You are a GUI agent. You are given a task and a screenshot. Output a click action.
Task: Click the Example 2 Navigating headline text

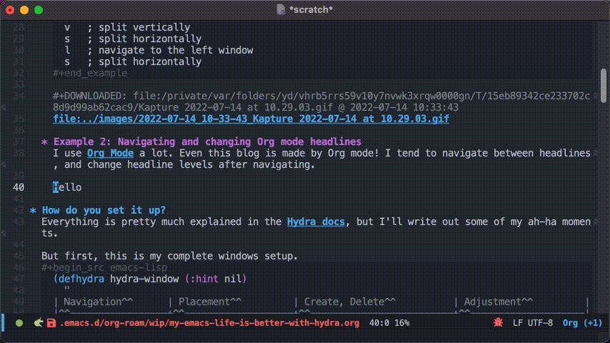pyautogui.click(x=207, y=141)
